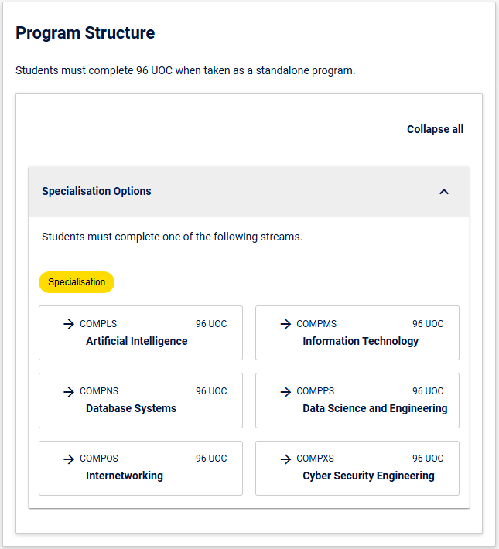Click the COMPLS code label
Image resolution: width=499 pixels, height=549 pixels.
(x=98, y=324)
